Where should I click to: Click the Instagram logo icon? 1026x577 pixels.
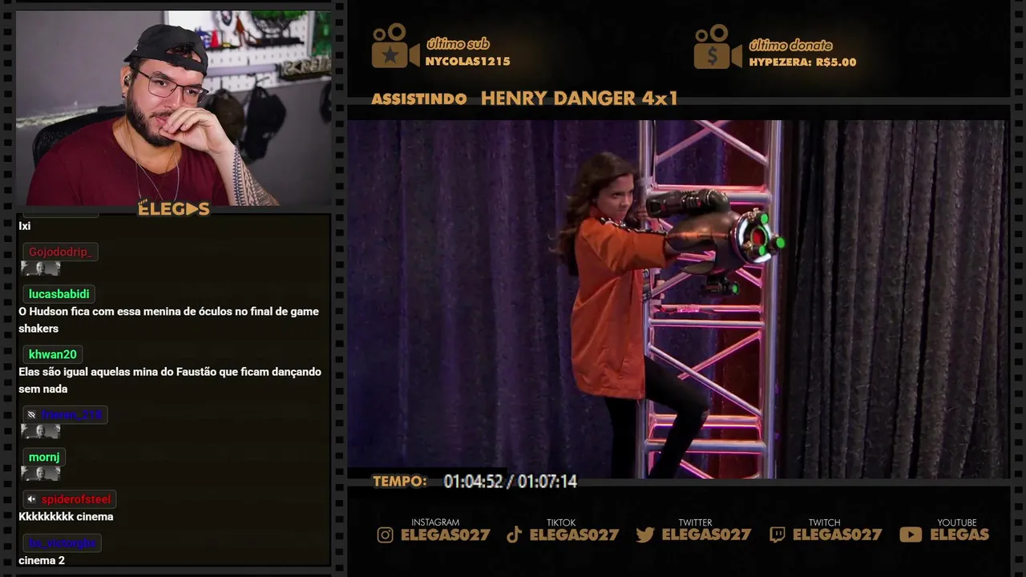386,535
